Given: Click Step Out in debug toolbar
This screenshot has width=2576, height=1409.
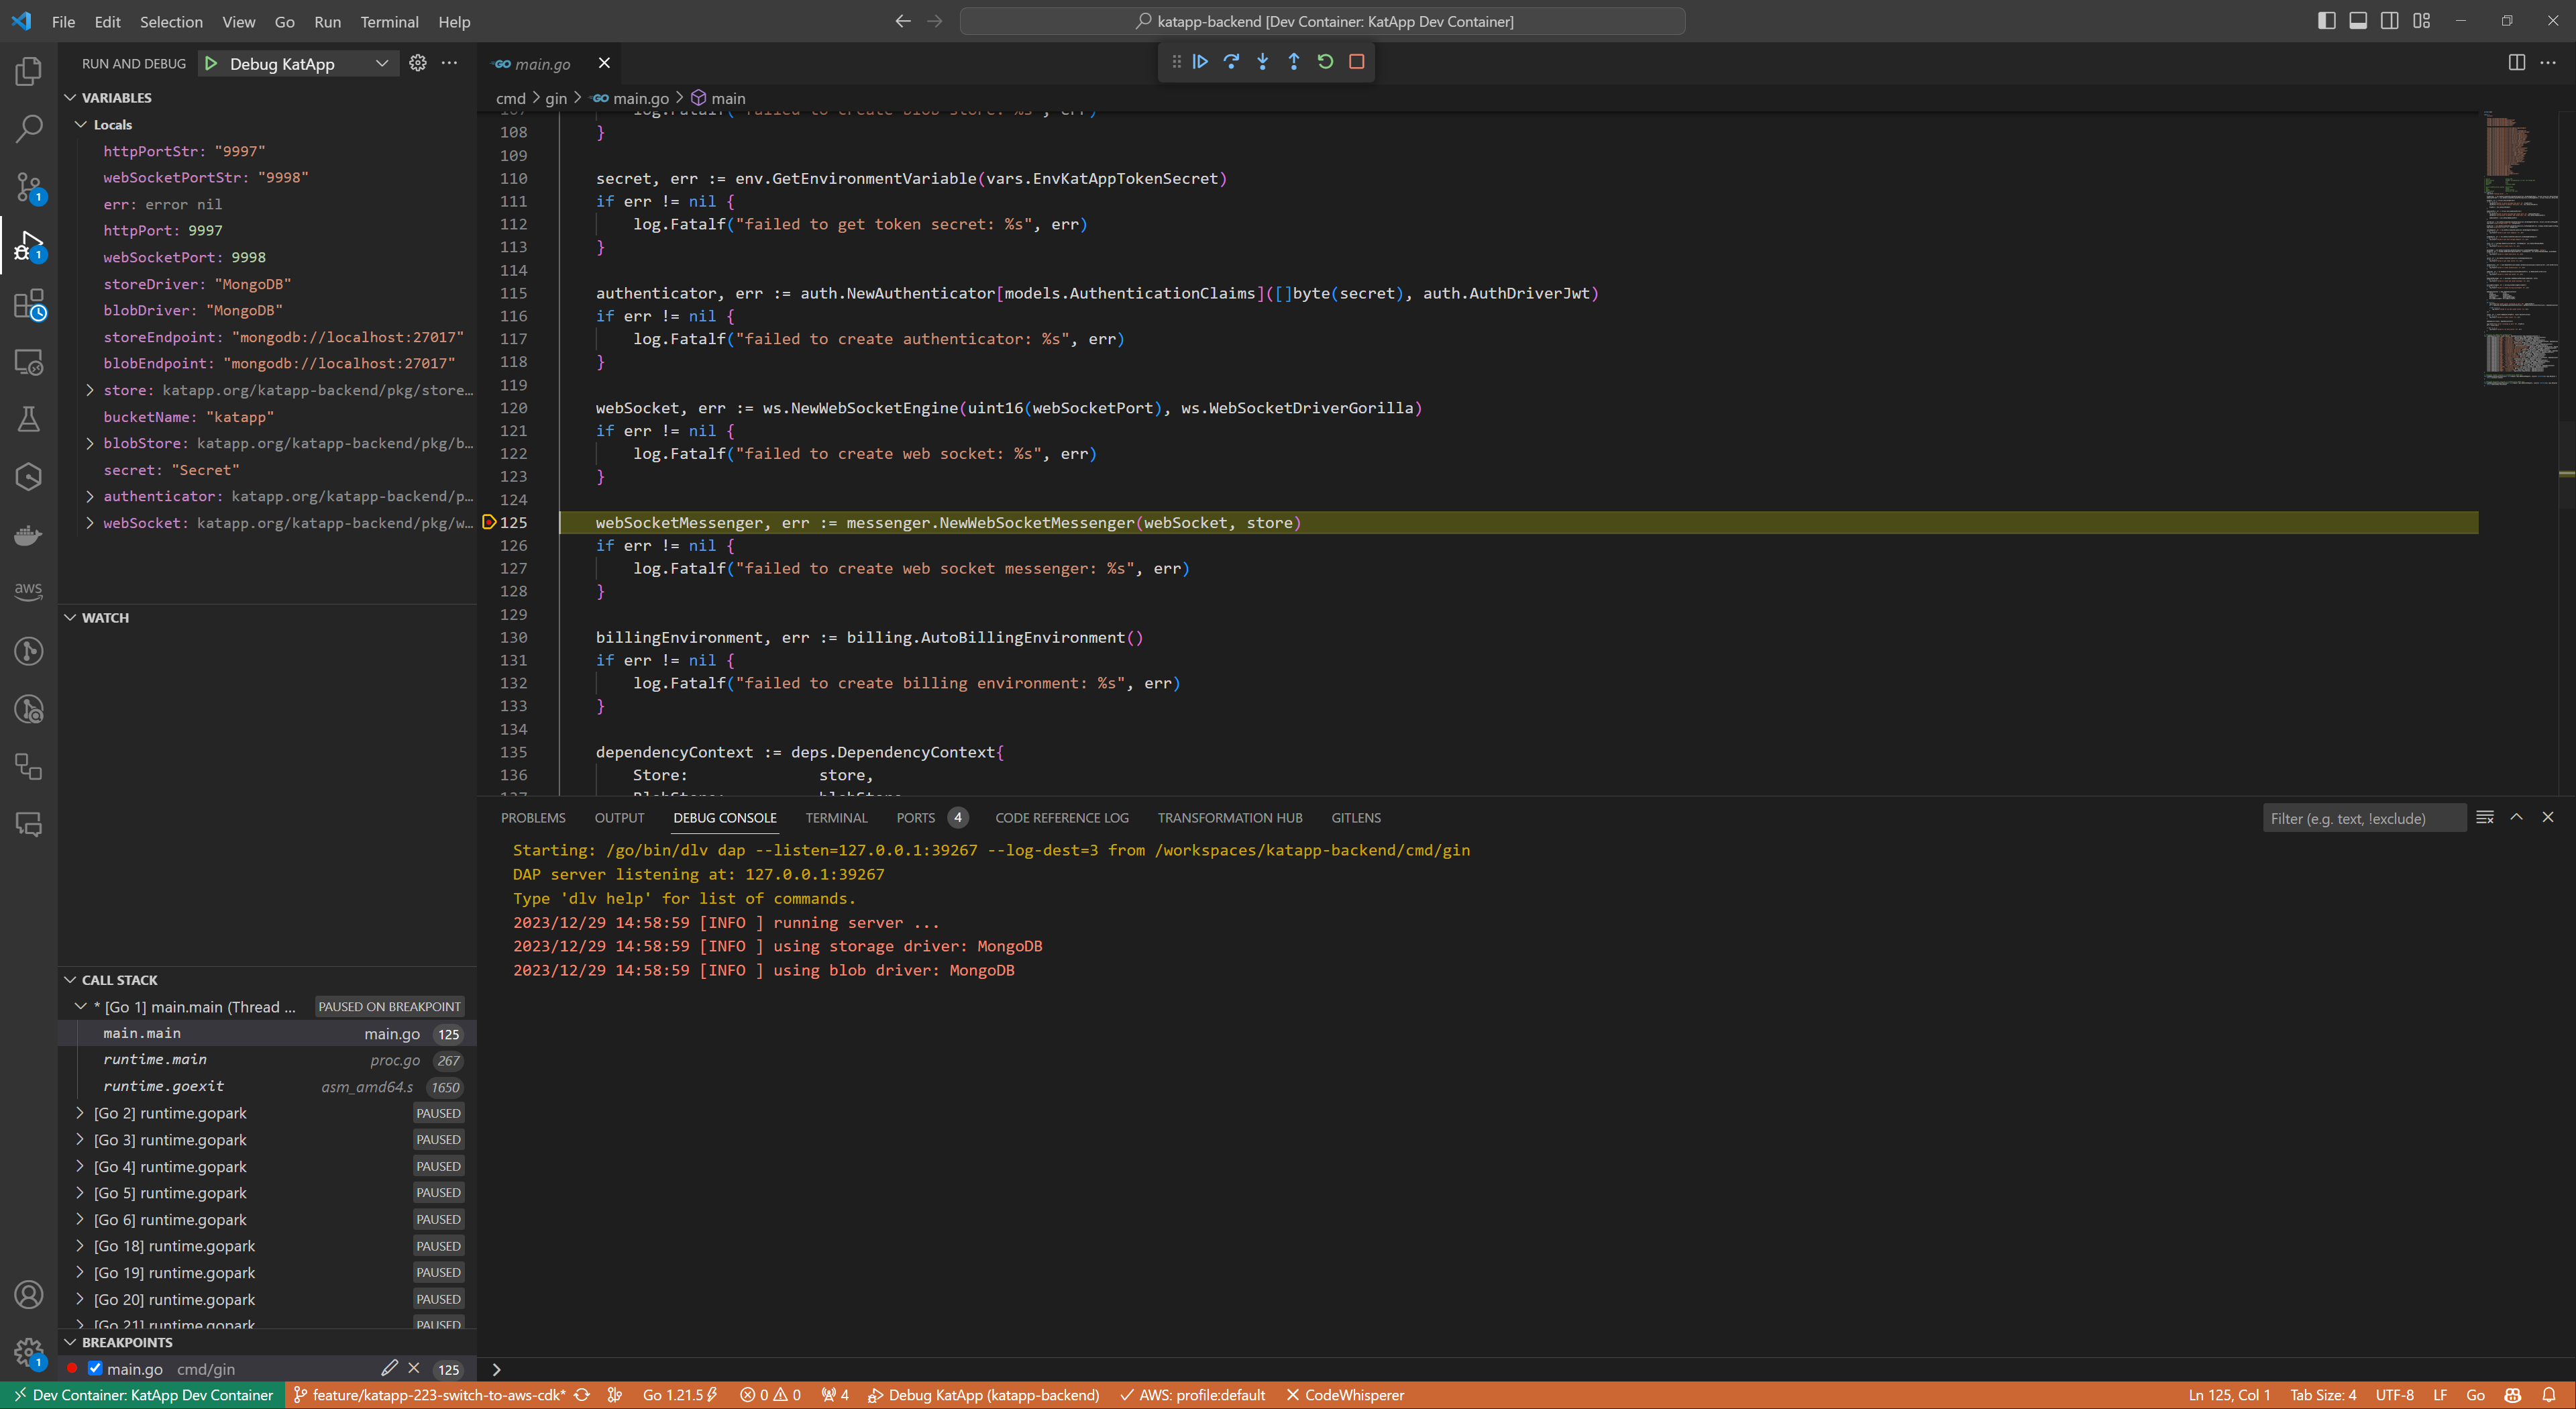Looking at the screenshot, I should pyautogui.click(x=1294, y=62).
